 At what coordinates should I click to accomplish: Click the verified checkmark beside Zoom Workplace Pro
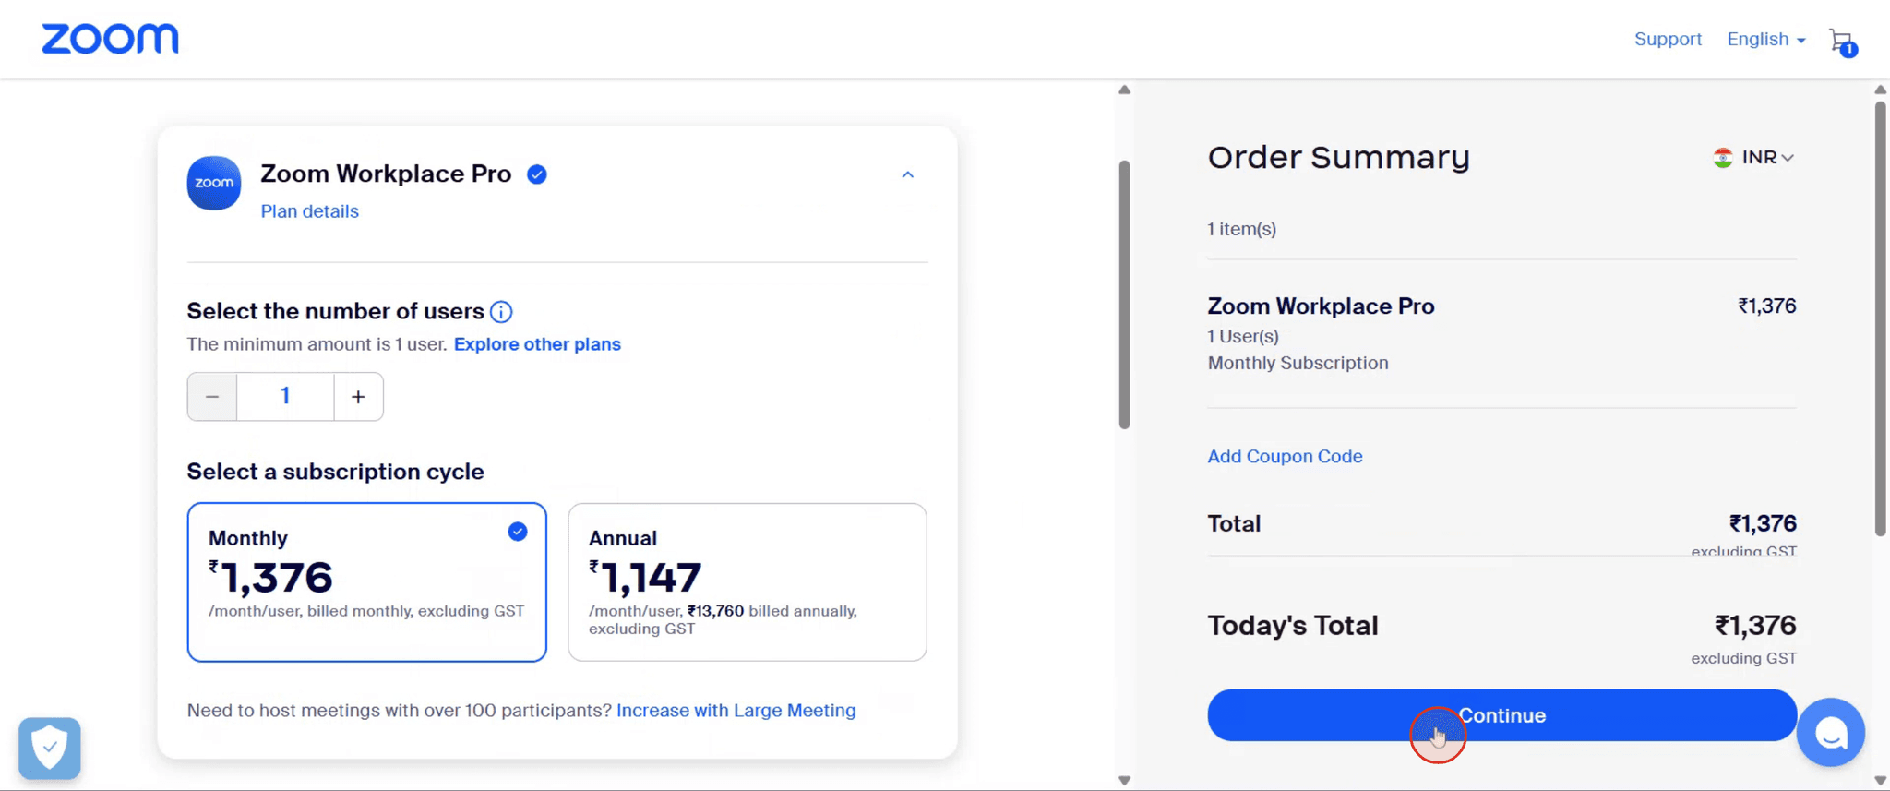coord(536,174)
